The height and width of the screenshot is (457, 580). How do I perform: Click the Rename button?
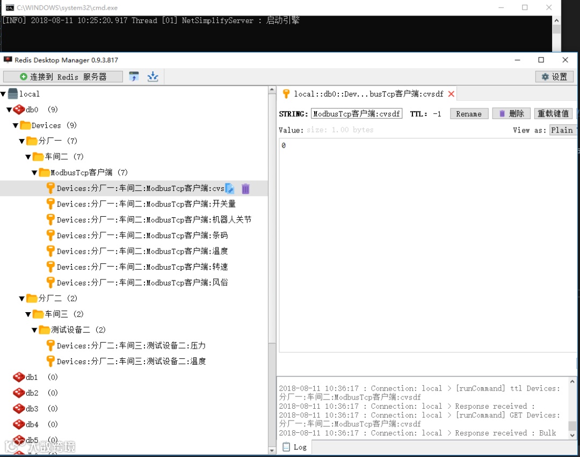[x=469, y=114]
